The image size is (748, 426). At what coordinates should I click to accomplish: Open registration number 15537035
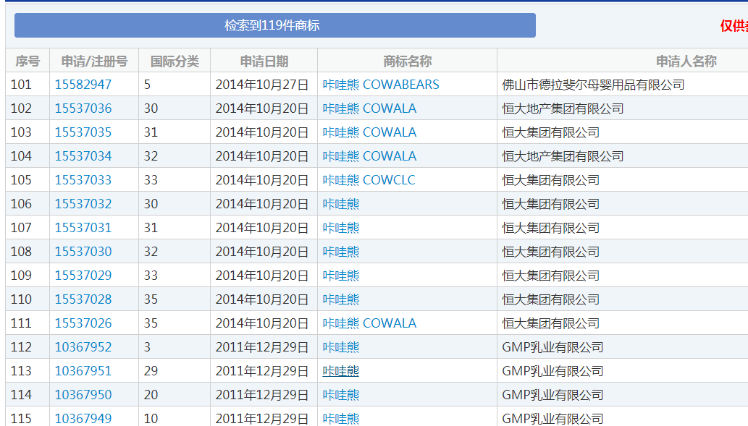click(x=83, y=132)
